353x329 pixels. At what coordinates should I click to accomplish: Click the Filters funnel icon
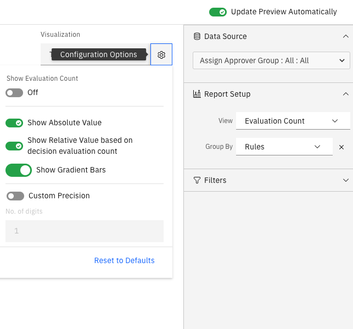click(197, 180)
